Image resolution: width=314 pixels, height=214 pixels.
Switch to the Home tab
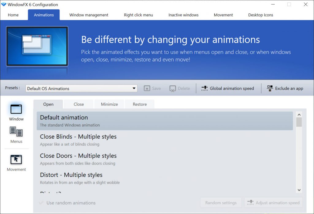13,15
